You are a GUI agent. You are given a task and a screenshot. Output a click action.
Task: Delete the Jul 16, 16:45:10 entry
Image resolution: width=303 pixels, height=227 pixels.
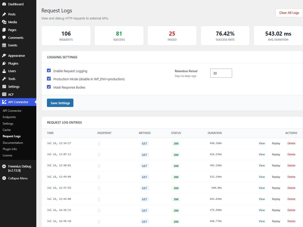pyautogui.click(x=291, y=221)
